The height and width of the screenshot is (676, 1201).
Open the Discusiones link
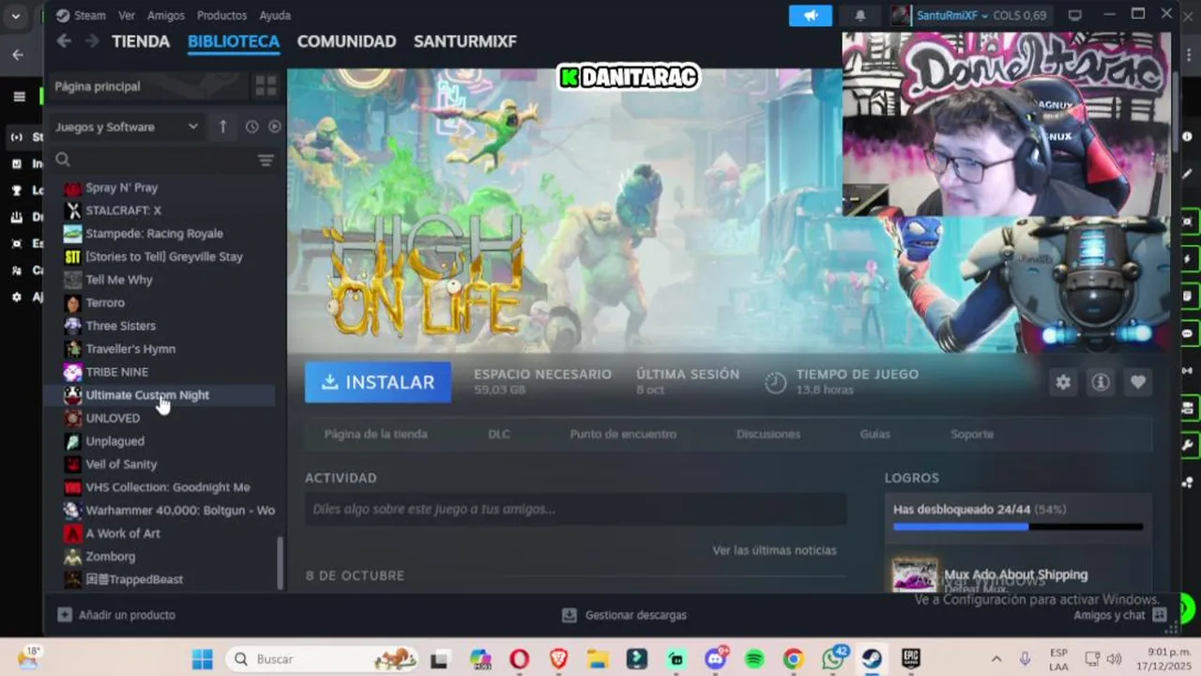click(x=768, y=434)
